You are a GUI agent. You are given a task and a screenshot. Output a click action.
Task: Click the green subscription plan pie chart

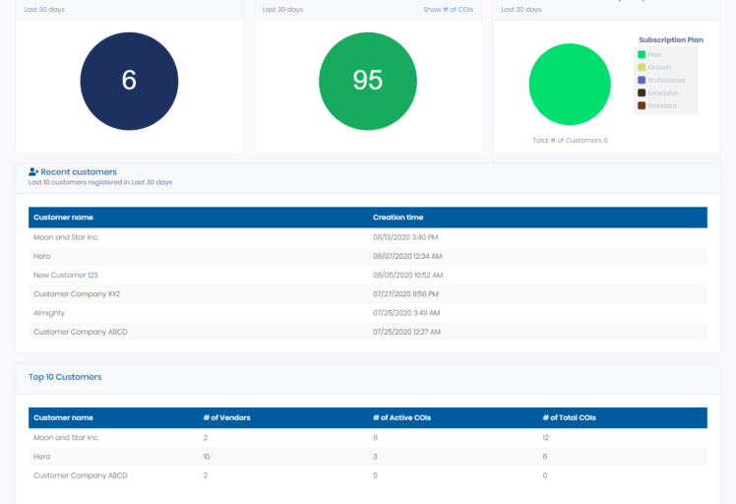tap(570, 85)
